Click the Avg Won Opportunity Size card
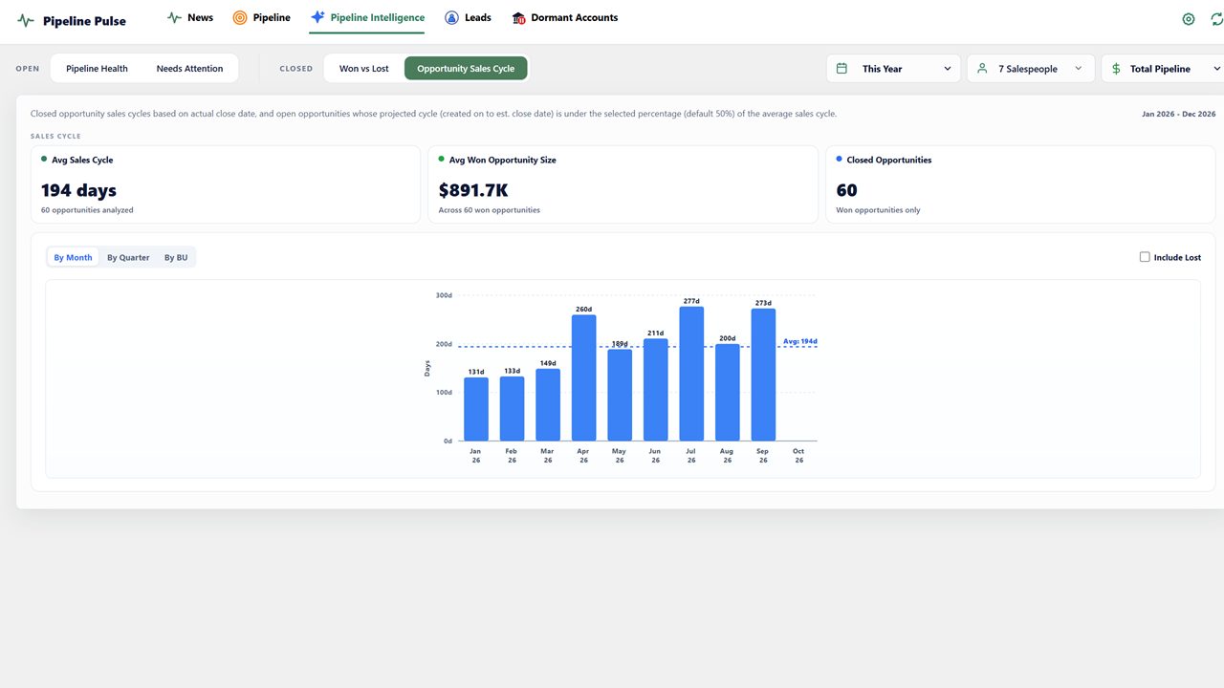The width and height of the screenshot is (1224, 688). click(623, 184)
